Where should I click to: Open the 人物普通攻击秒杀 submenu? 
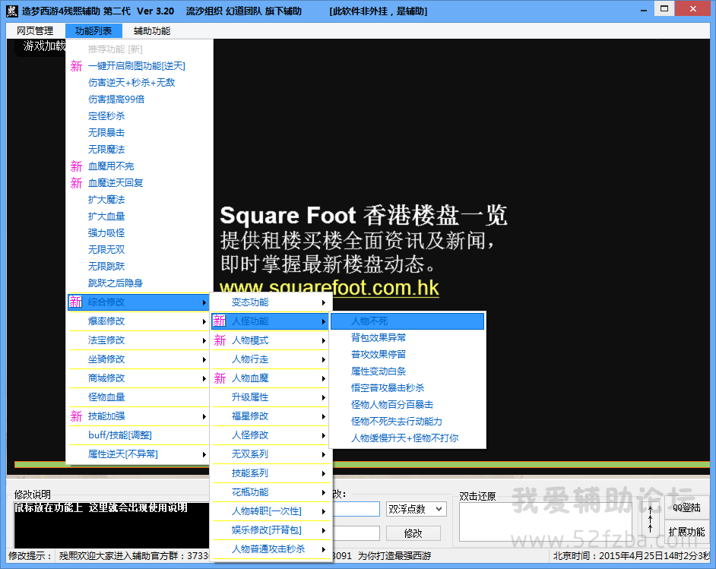point(271,549)
